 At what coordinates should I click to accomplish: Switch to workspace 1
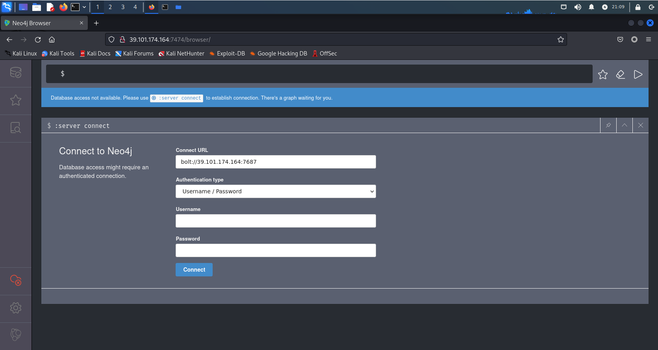(x=98, y=7)
